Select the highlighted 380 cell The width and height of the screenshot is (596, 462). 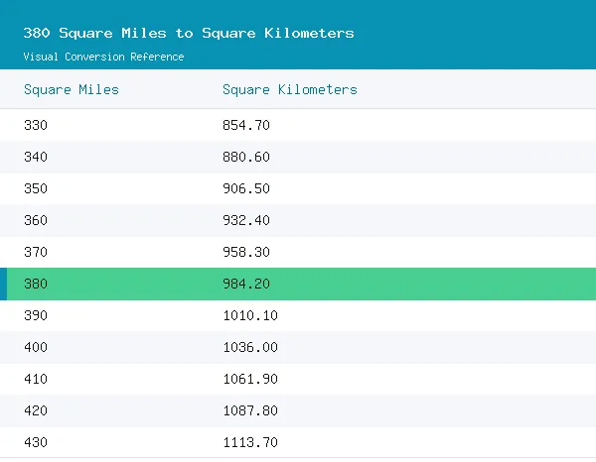36,284
